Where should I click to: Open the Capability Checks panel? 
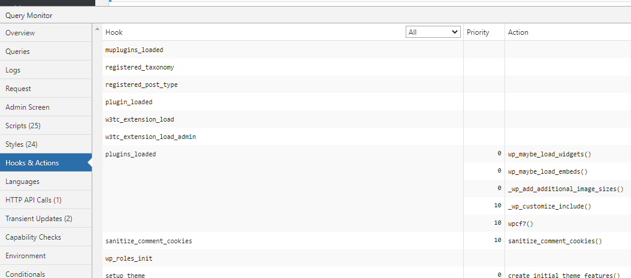[x=46, y=237]
